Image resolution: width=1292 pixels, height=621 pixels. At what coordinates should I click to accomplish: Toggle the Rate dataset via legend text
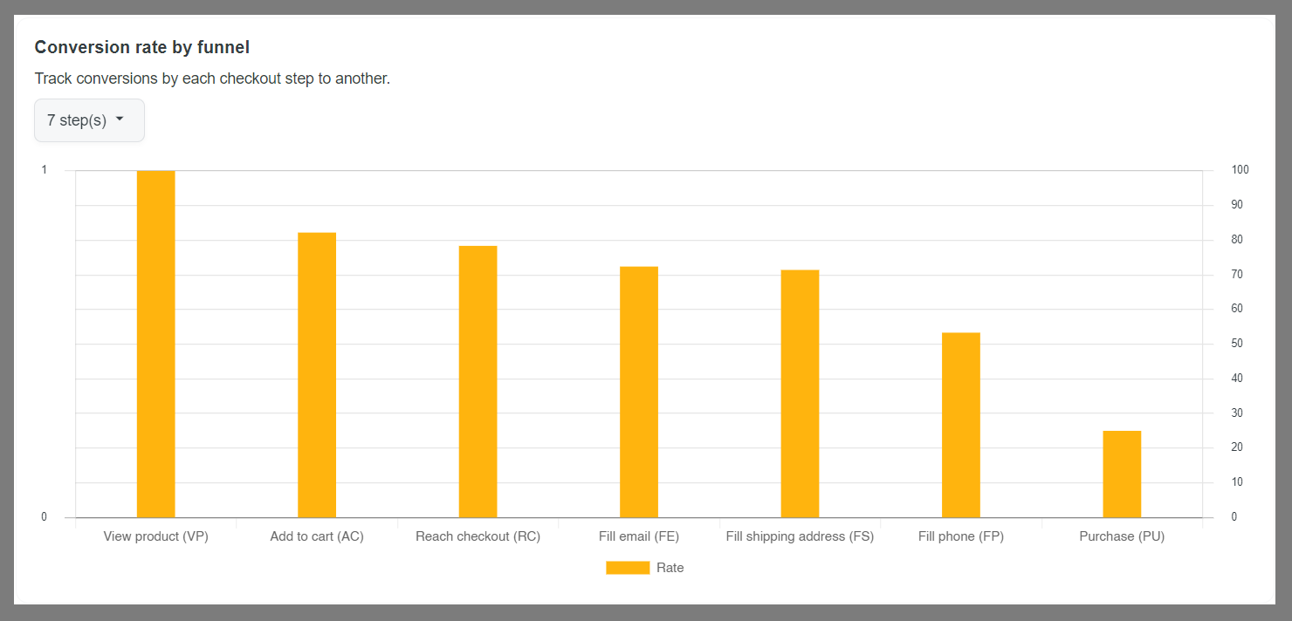pos(670,568)
